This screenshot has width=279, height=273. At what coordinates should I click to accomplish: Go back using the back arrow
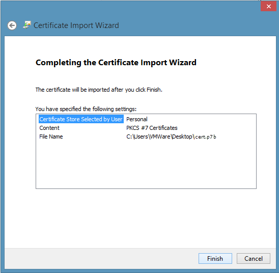(12, 25)
